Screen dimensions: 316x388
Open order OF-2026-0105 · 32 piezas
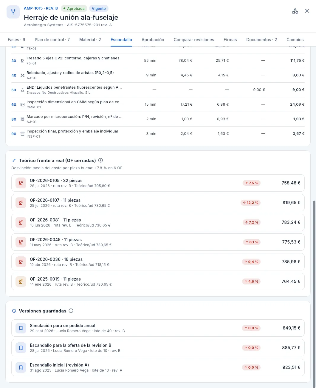point(158,183)
